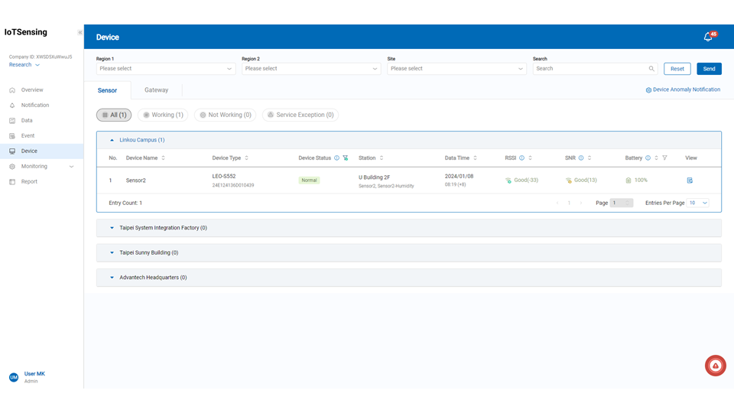Select the Service Exception (0) filter
The image size is (734, 413).
point(300,115)
